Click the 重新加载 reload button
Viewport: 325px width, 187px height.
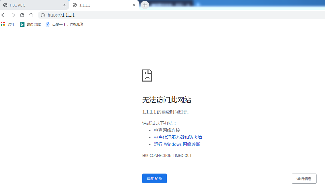[x=155, y=178]
